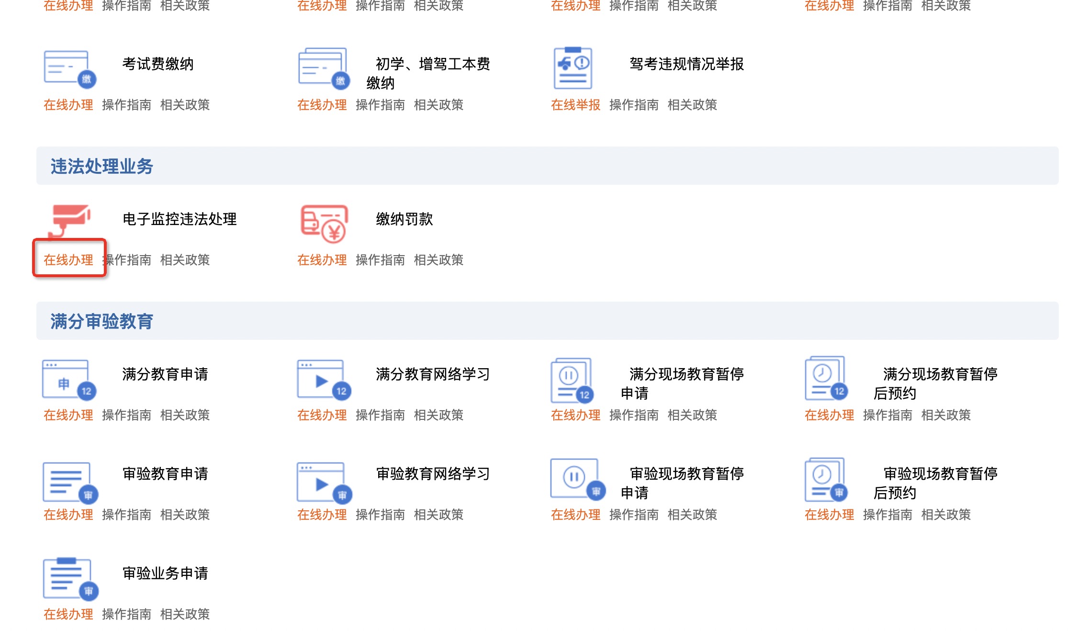Screen dimensions: 1077x631
Task: Open 相关政策 under 缴纳罚款
Action: (439, 260)
